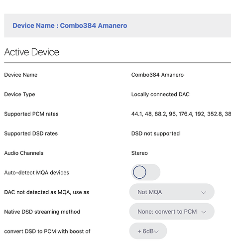
Task: Open the + 6dB boost dropdown
Action: click(148, 231)
